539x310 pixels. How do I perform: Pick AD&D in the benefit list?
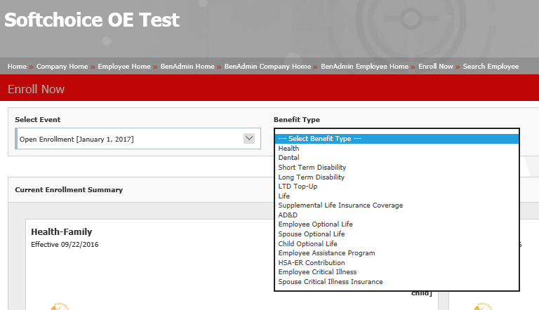tap(288, 215)
